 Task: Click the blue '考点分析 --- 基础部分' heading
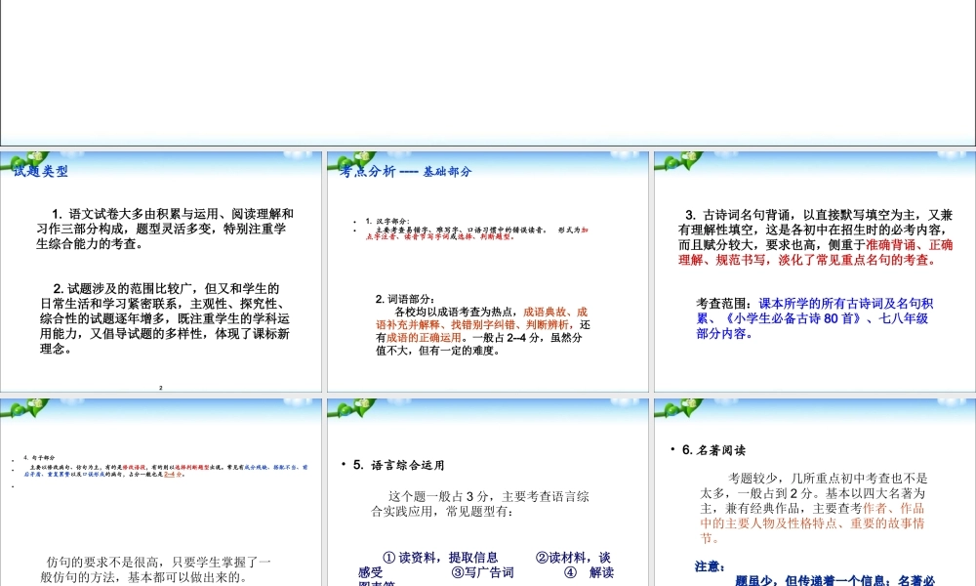404,171
